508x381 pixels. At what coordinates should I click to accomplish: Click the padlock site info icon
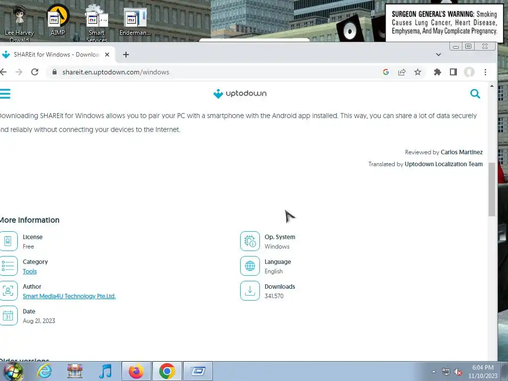(x=55, y=72)
